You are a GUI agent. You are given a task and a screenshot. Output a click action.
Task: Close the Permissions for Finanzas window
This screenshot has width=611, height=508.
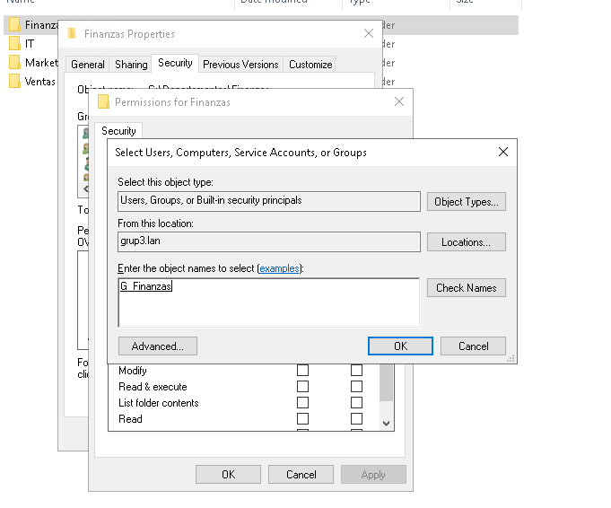click(399, 102)
